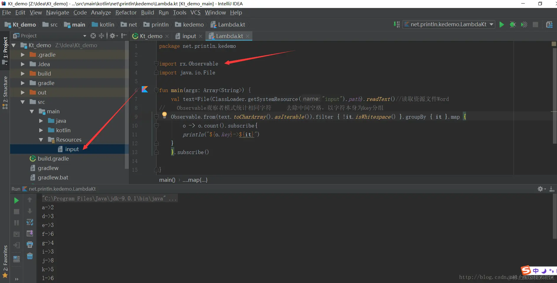Open the VCS menu
Image resolution: width=557 pixels, height=283 pixels.
[x=196, y=12]
